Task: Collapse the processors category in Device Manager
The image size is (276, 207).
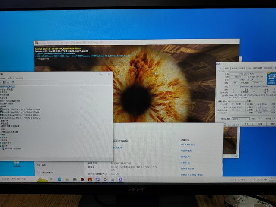Action: (x=1, y=107)
